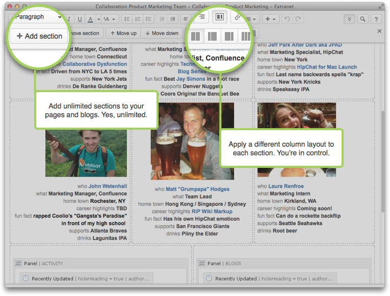
Task: Click text "Speakeasy IPA"
Action: click(x=291, y=90)
